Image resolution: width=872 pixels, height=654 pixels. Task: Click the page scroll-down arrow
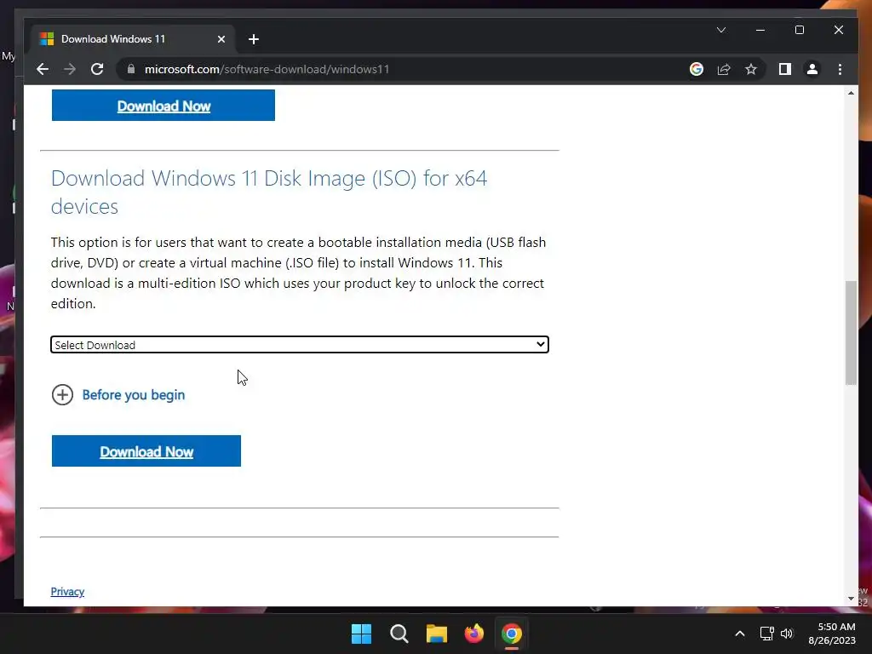pyautogui.click(x=851, y=599)
